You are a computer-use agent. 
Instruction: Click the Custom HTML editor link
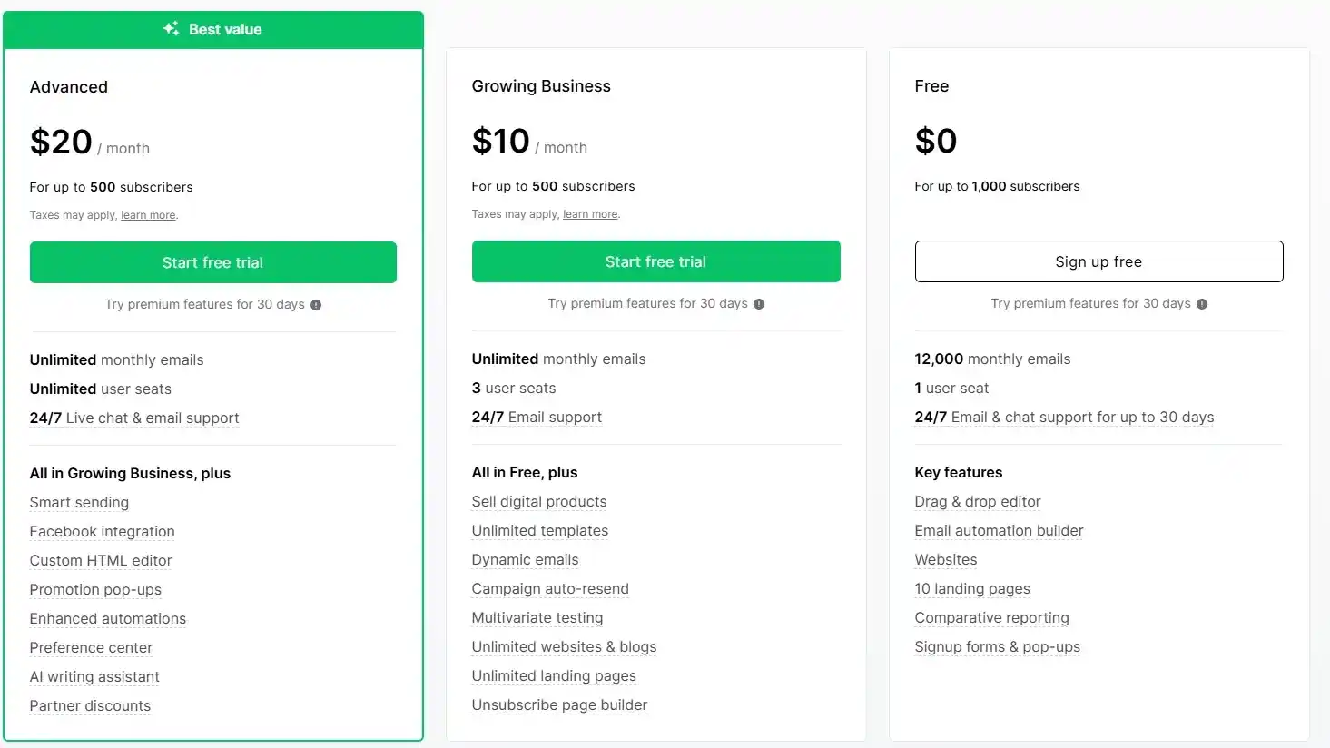[x=101, y=560]
